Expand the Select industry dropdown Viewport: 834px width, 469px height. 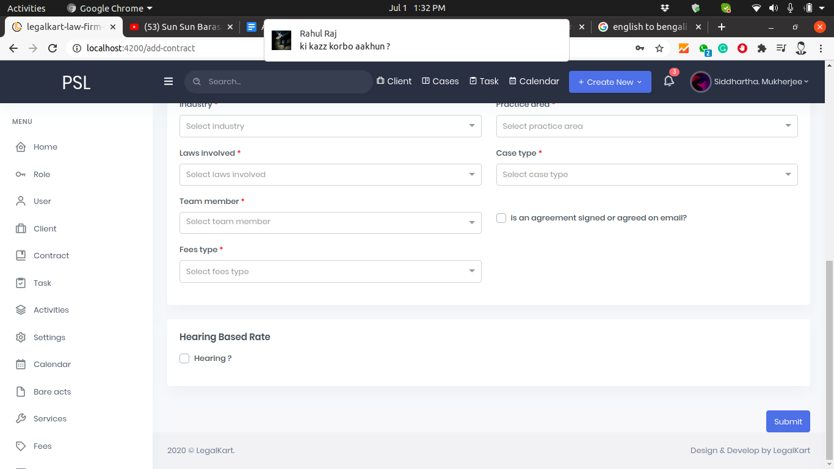[x=330, y=126]
